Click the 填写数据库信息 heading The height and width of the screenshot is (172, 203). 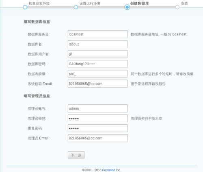click(x=37, y=22)
